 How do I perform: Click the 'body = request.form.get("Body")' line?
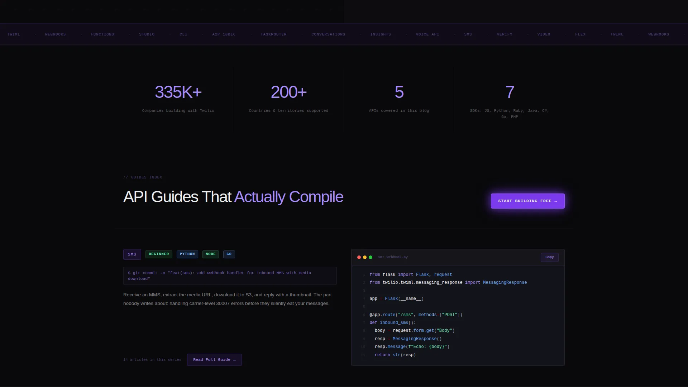415,331
